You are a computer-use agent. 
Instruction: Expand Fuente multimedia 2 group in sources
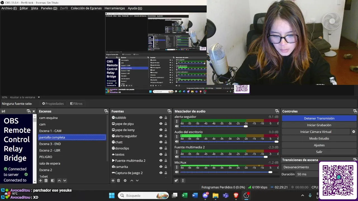click(x=113, y=161)
